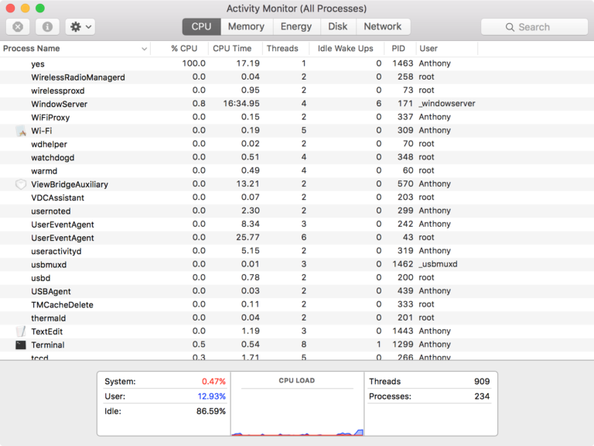Click the search magnifier icon
This screenshot has height=446, width=594.
pos(510,27)
